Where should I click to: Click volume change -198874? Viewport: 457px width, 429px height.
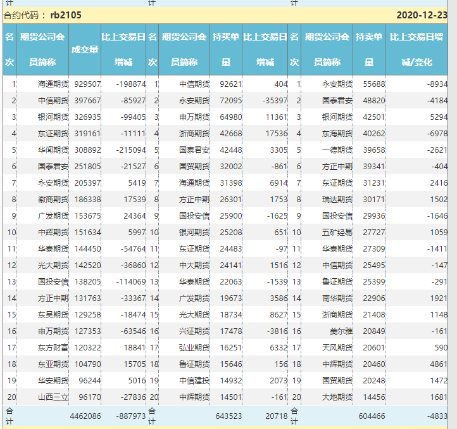(x=131, y=84)
